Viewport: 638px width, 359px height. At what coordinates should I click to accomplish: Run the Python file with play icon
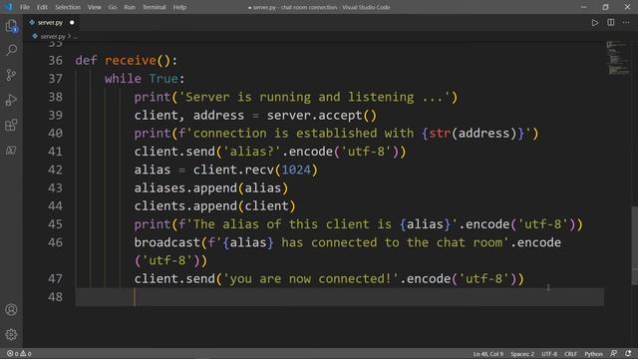pyautogui.click(x=595, y=23)
